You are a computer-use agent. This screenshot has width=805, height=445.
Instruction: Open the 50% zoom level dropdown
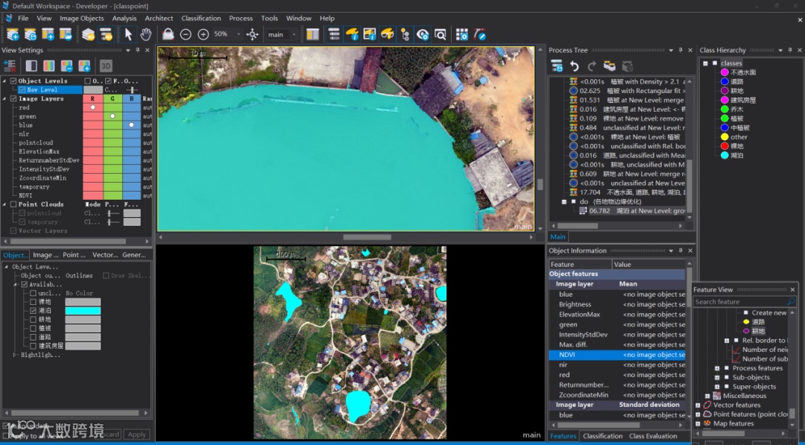pos(239,34)
